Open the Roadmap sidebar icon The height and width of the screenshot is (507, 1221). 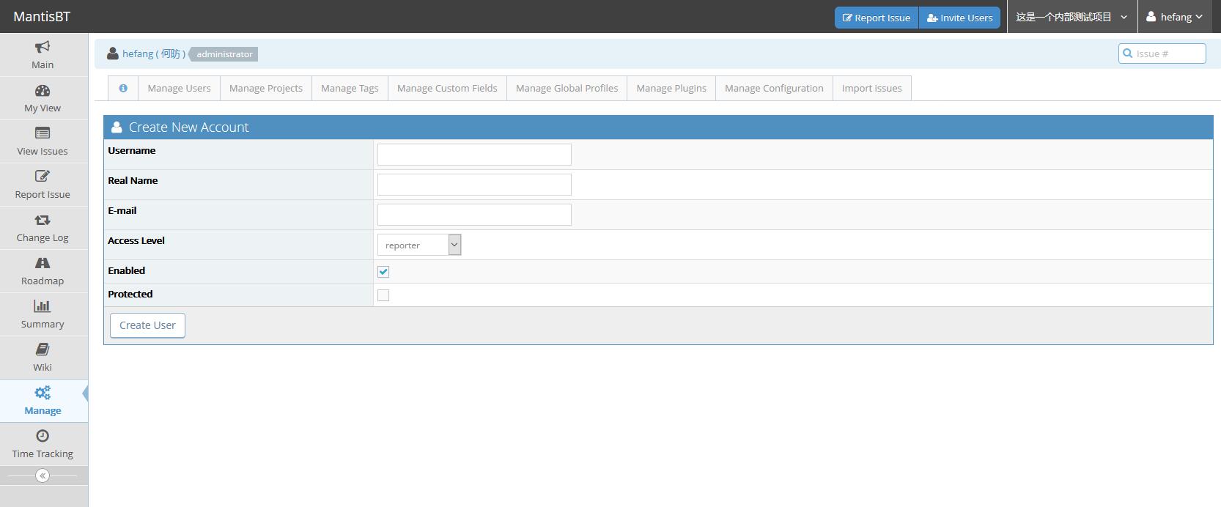pyautogui.click(x=43, y=263)
